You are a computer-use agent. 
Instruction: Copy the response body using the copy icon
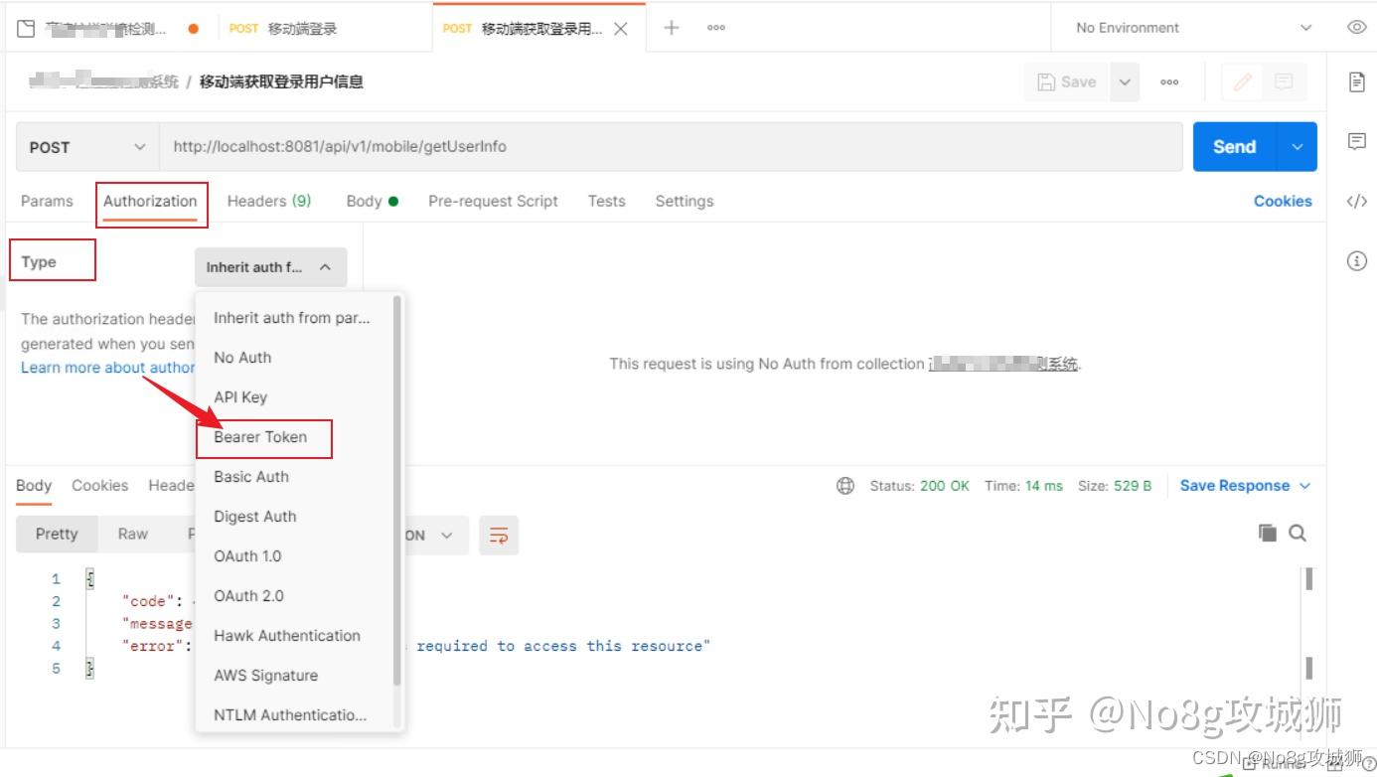pos(1267,534)
